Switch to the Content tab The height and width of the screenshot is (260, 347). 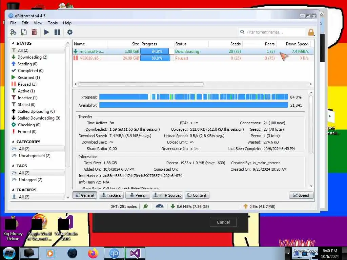tap(197, 195)
